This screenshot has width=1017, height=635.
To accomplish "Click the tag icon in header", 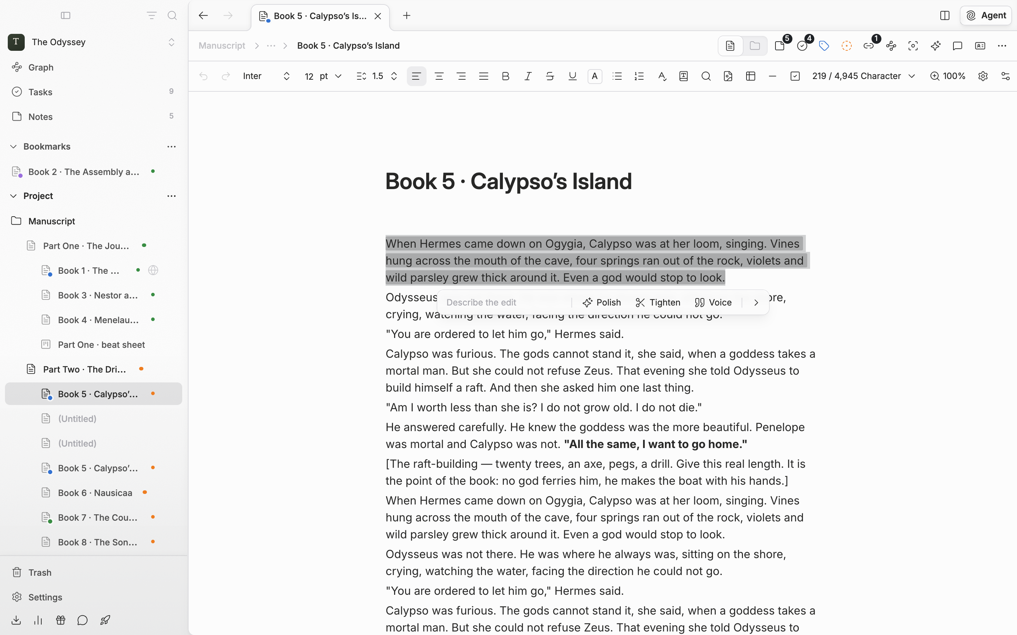I will coord(824,46).
